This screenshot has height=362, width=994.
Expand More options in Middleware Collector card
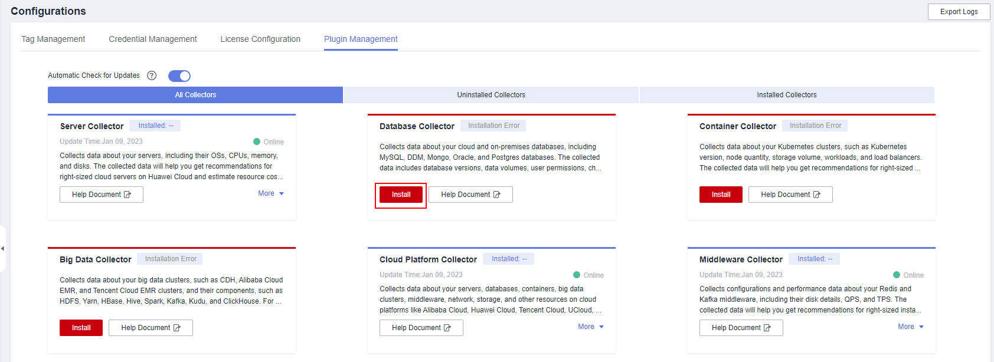pos(911,327)
